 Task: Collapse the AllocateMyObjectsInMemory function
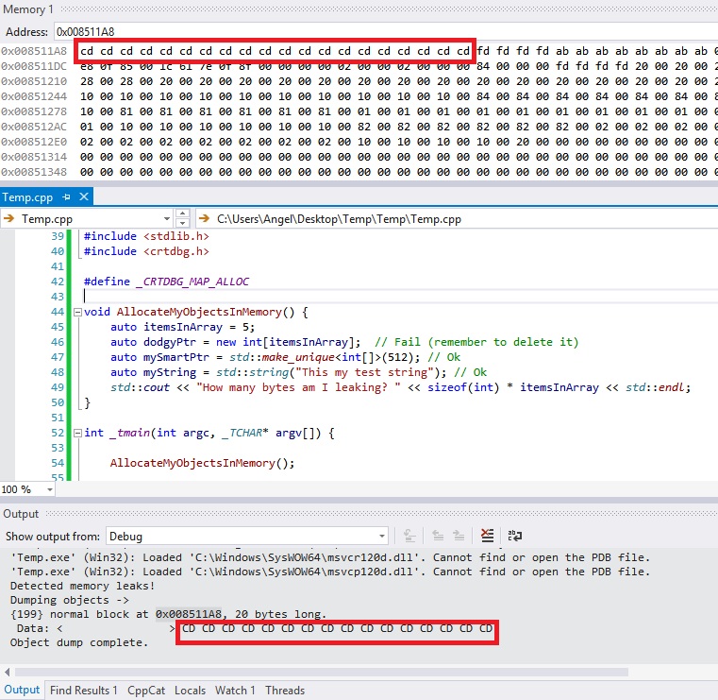[77, 312]
